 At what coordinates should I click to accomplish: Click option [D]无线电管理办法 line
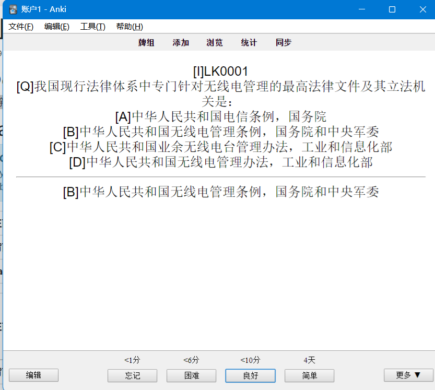[221, 162]
